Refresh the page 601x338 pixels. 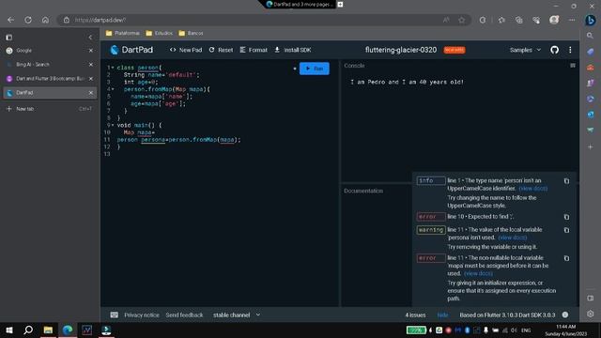pos(28,20)
